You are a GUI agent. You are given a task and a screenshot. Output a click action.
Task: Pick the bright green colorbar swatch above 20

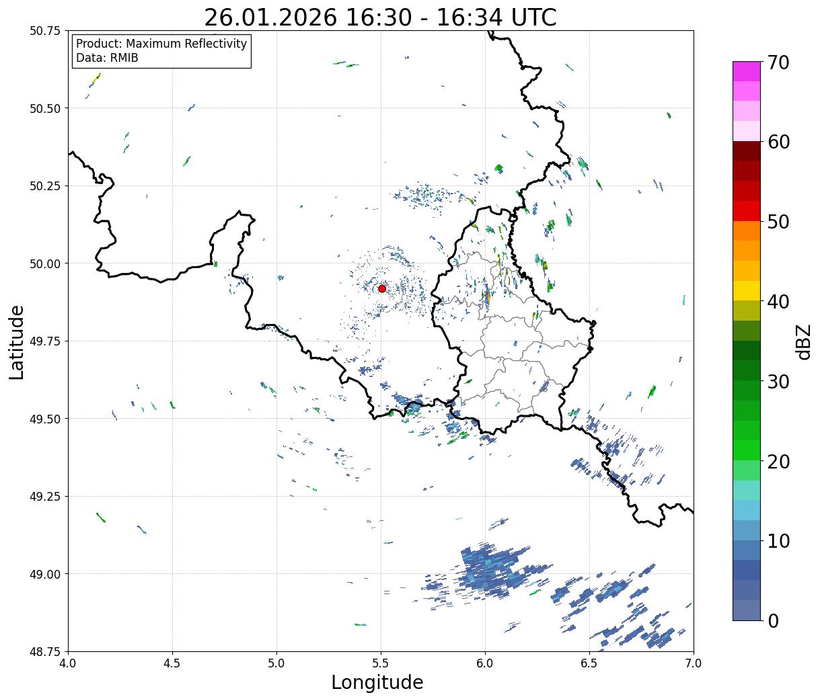[x=747, y=450]
